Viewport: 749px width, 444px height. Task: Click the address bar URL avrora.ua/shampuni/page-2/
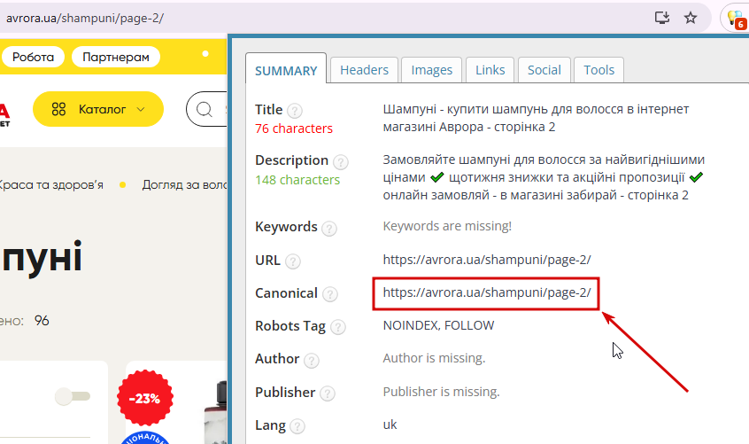tap(85, 18)
